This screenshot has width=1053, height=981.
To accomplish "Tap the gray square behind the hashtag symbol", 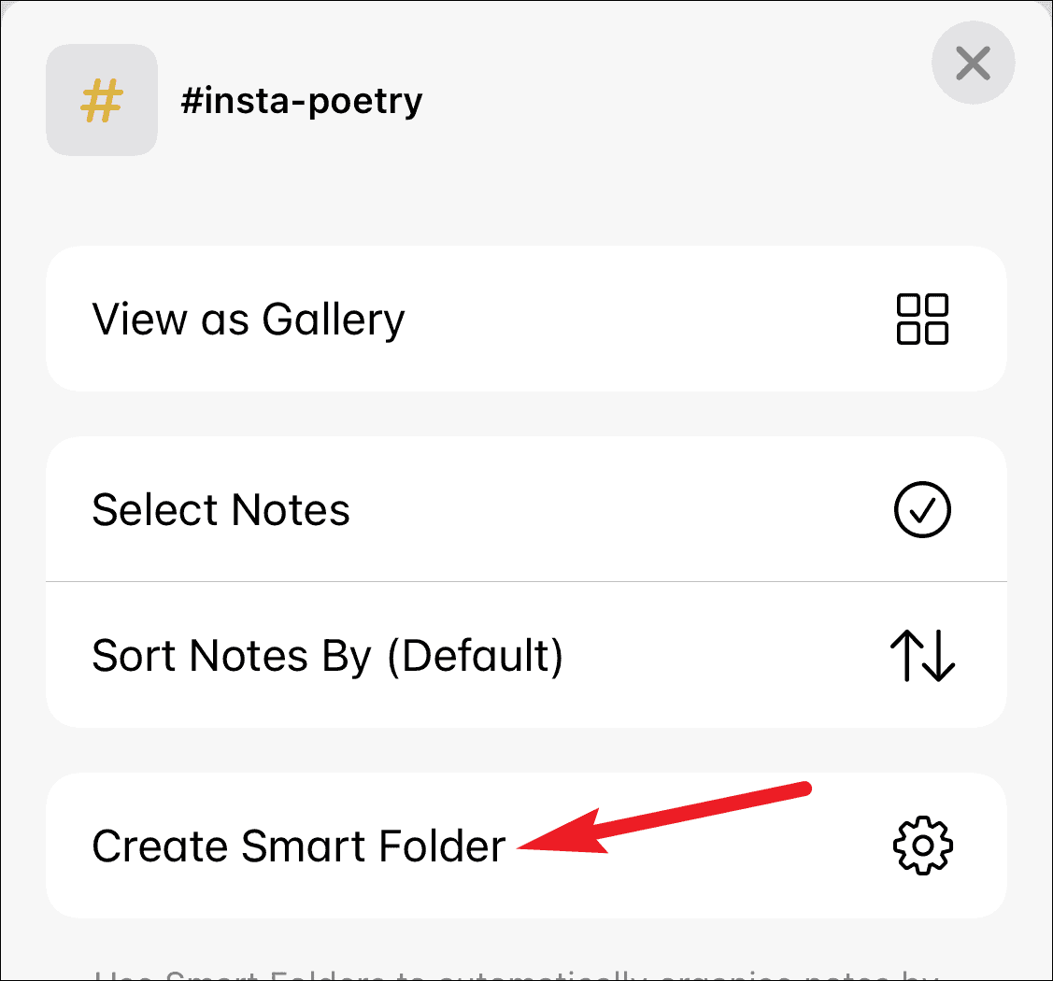I will [x=101, y=99].
